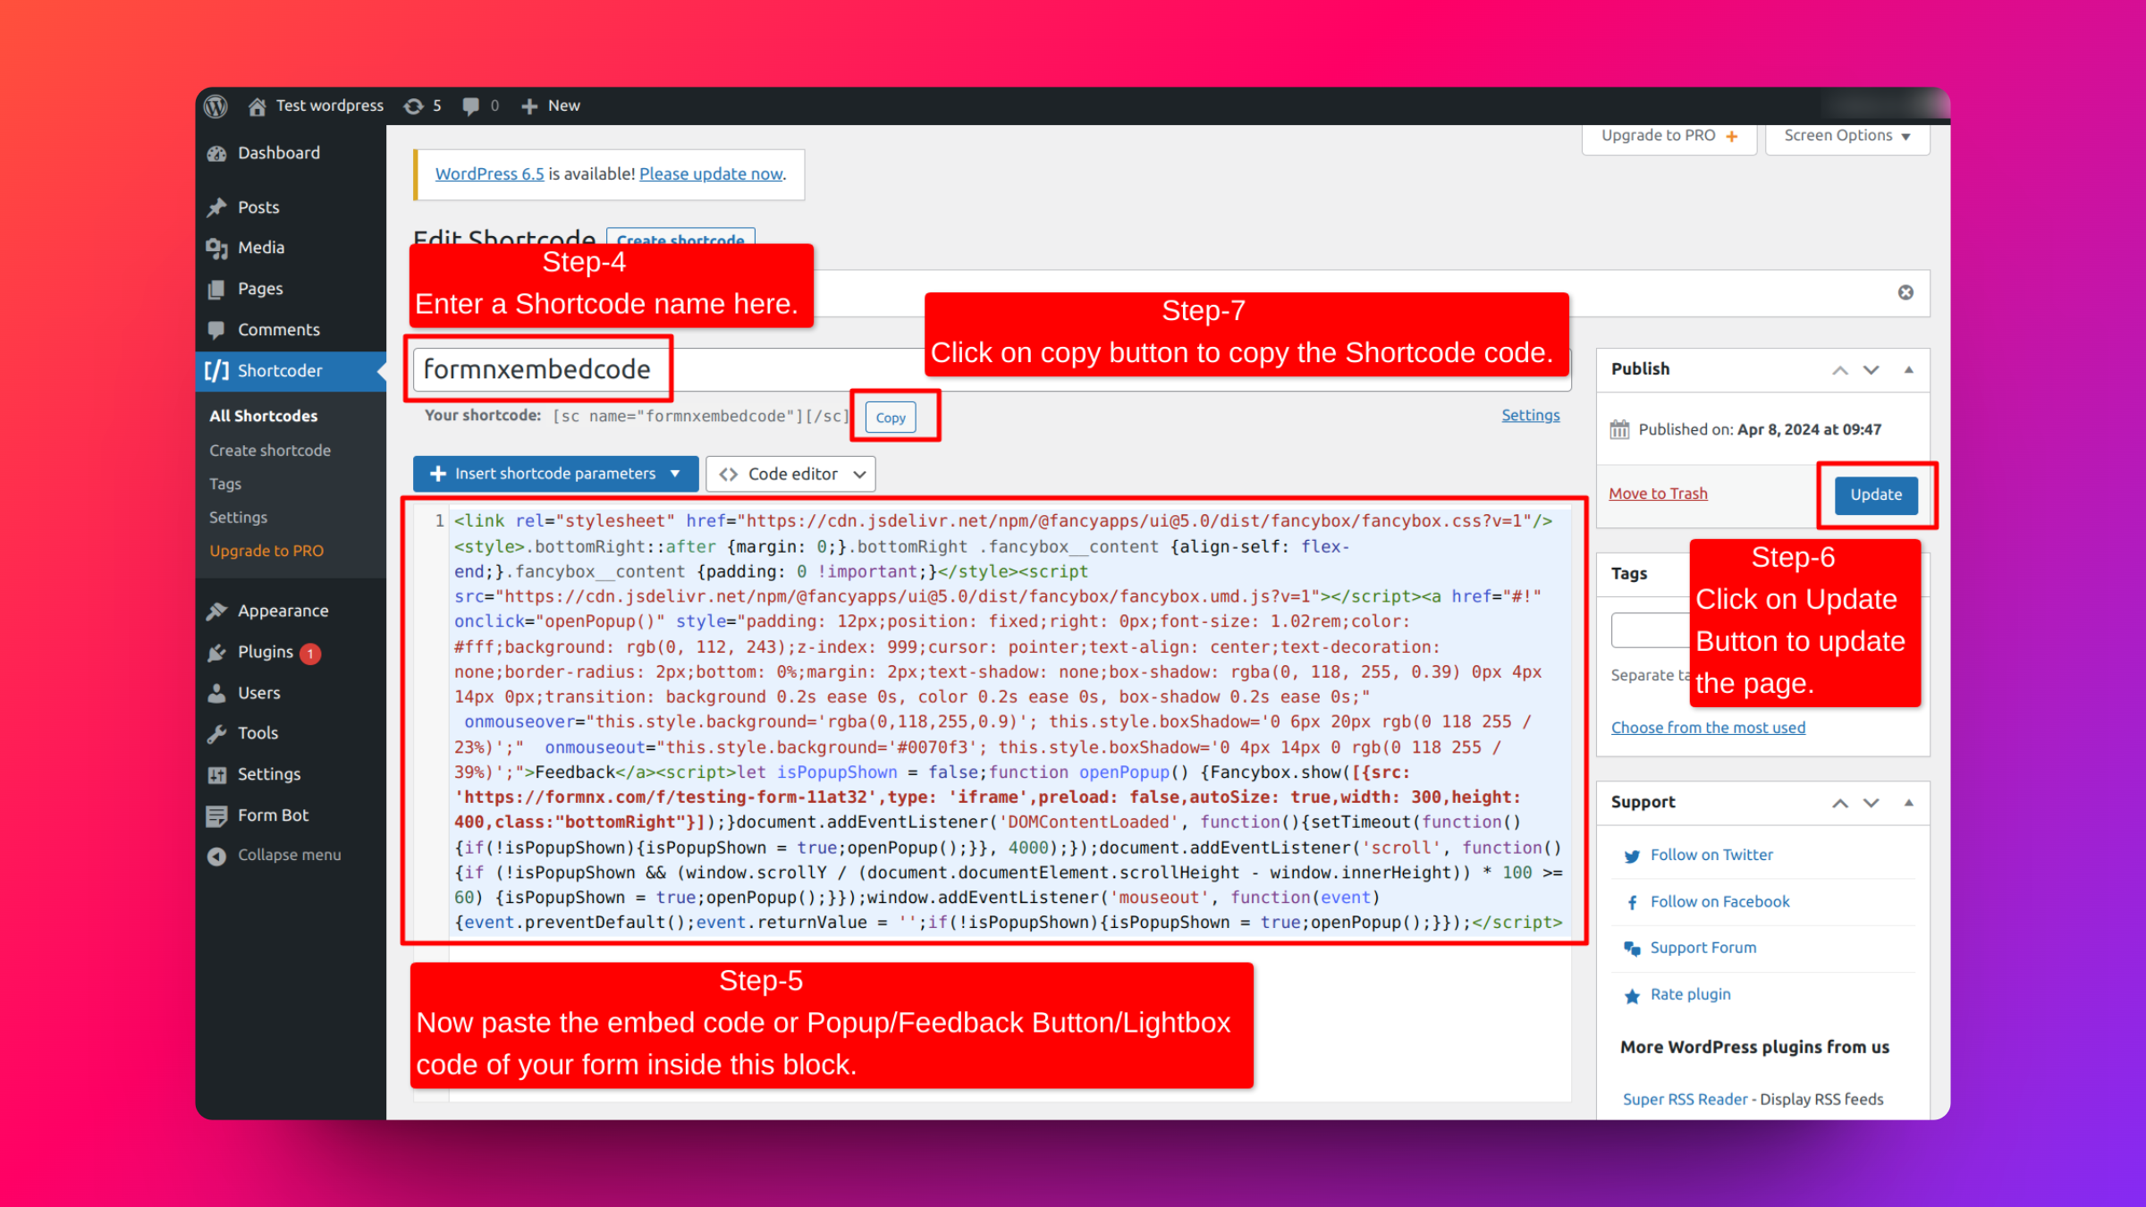Open the Code editor mode dropdown
The image size is (2146, 1207).
(790, 474)
